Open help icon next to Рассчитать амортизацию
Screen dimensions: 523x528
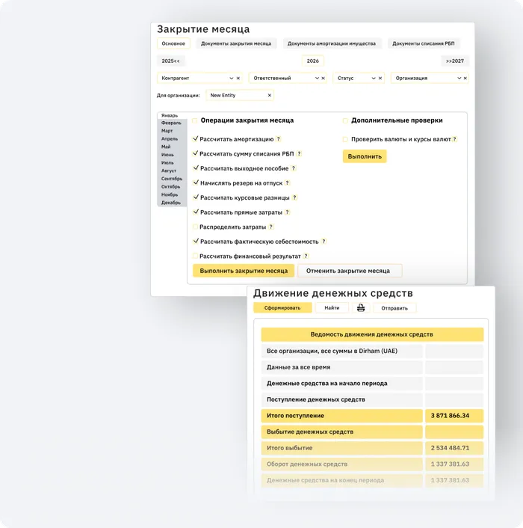coord(279,139)
